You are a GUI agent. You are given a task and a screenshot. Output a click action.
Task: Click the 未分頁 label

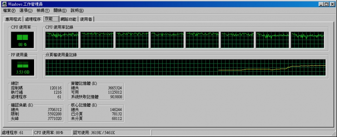click(x=77, y=118)
